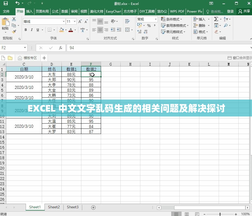Image resolution: width=252 pixels, height=216 pixels.
Task: Open the 文件 menu tab
Action: pos(6,11)
